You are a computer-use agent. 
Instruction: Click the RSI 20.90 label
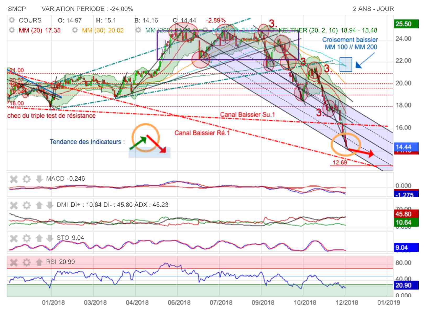[61, 262]
